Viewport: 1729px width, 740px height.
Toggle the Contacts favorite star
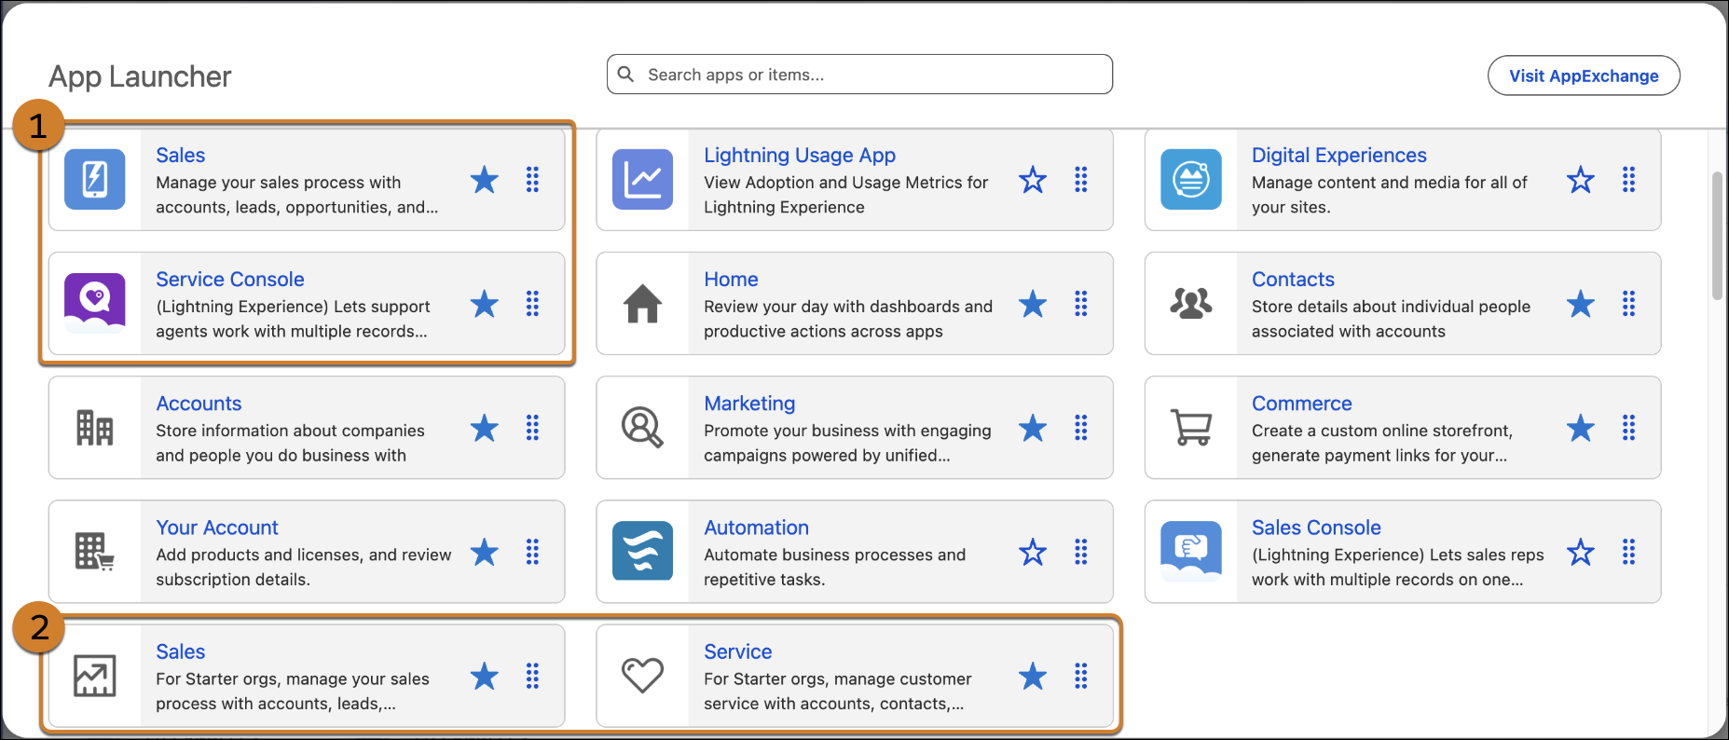pyautogui.click(x=1580, y=303)
